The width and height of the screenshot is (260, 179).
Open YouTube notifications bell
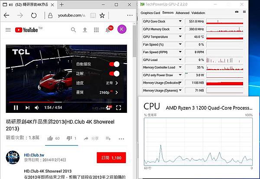(x=108, y=29)
